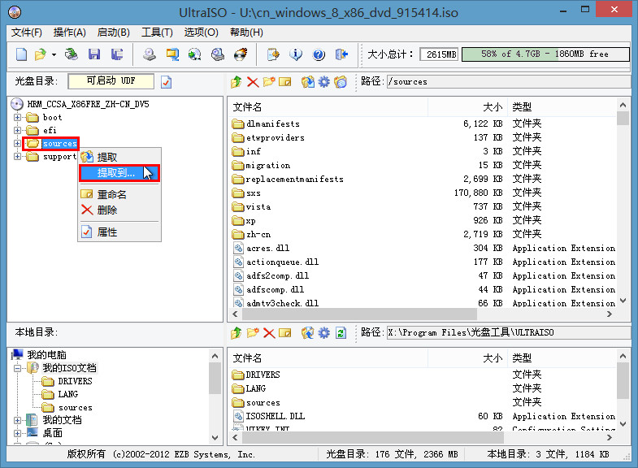The image size is (638, 468).
Task: Click the 可启动 UDF boot type field
Action: [x=111, y=81]
